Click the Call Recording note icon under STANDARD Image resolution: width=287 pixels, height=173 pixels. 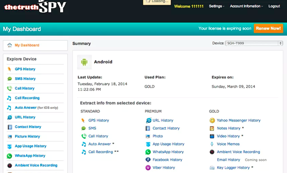[x=84, y=152]
